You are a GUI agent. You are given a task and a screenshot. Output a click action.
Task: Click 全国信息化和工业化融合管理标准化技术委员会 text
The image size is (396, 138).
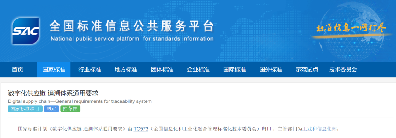coord(205,128)
